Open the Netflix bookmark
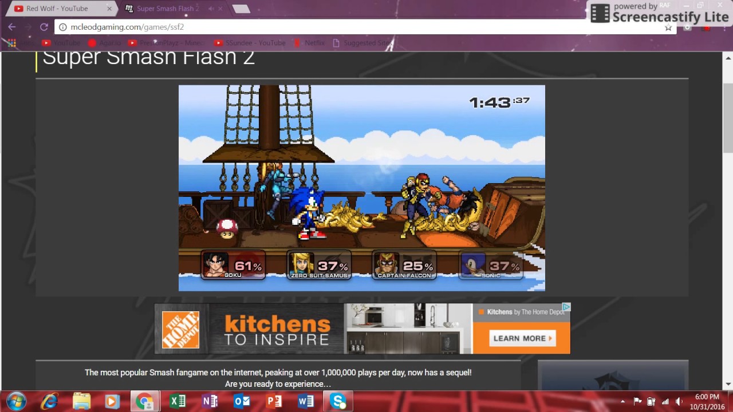 click(x=309, y=43)
